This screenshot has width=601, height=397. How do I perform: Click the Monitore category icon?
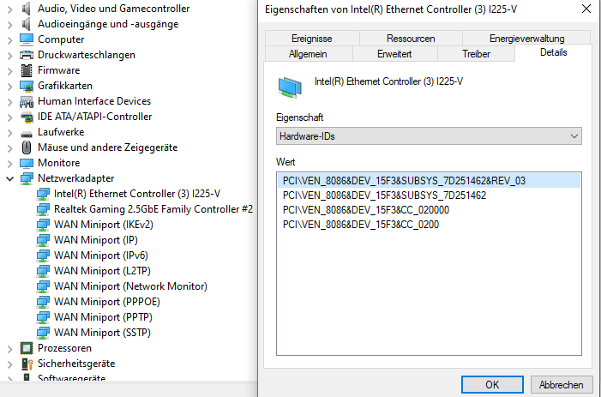pyautogui.click(x=27, y=163)
